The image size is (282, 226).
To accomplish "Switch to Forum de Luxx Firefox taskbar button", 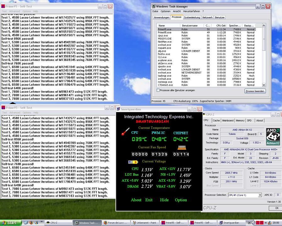I will pyautogui.click(x=116, y=223).
